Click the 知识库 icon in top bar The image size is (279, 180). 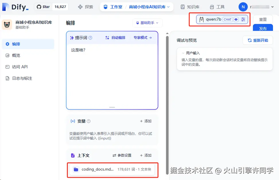tap(182, 6)
